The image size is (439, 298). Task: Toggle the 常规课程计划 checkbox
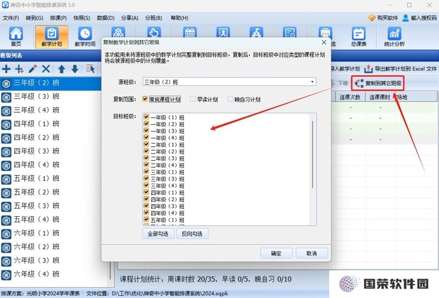click(145, 99)
